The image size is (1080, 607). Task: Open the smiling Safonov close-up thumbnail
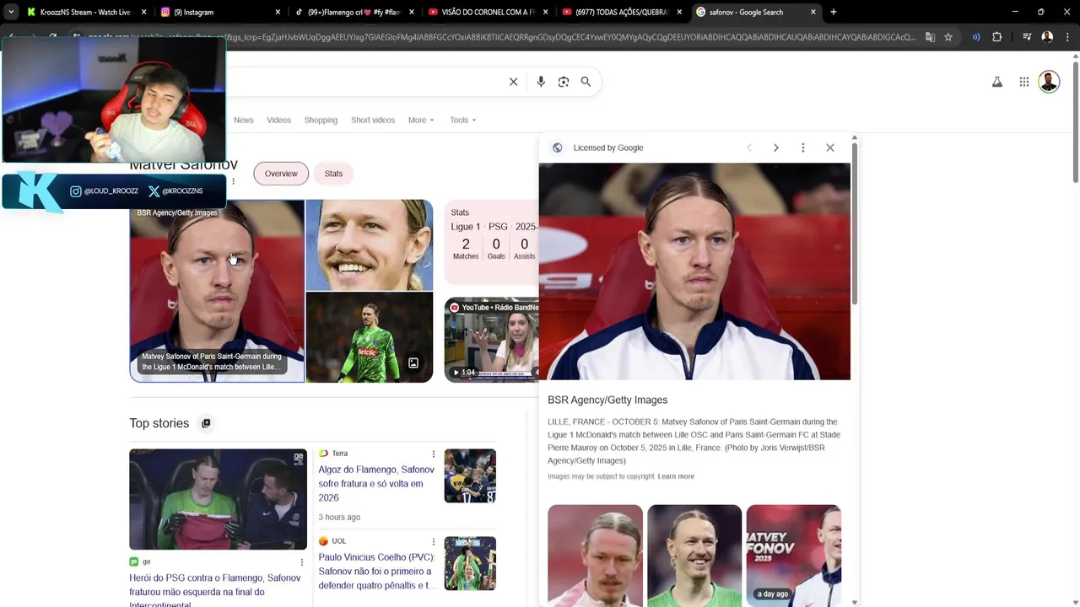click(x=370, y=244)
